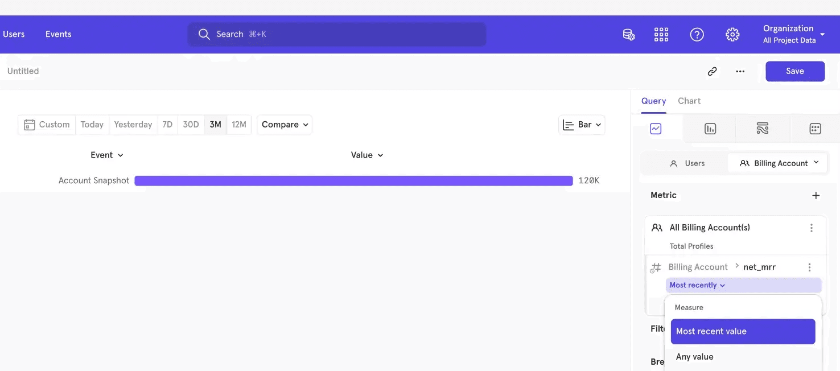Choose the Any value measure option
The height and width of the screenshot is (371, 840).
pos(694,357)
